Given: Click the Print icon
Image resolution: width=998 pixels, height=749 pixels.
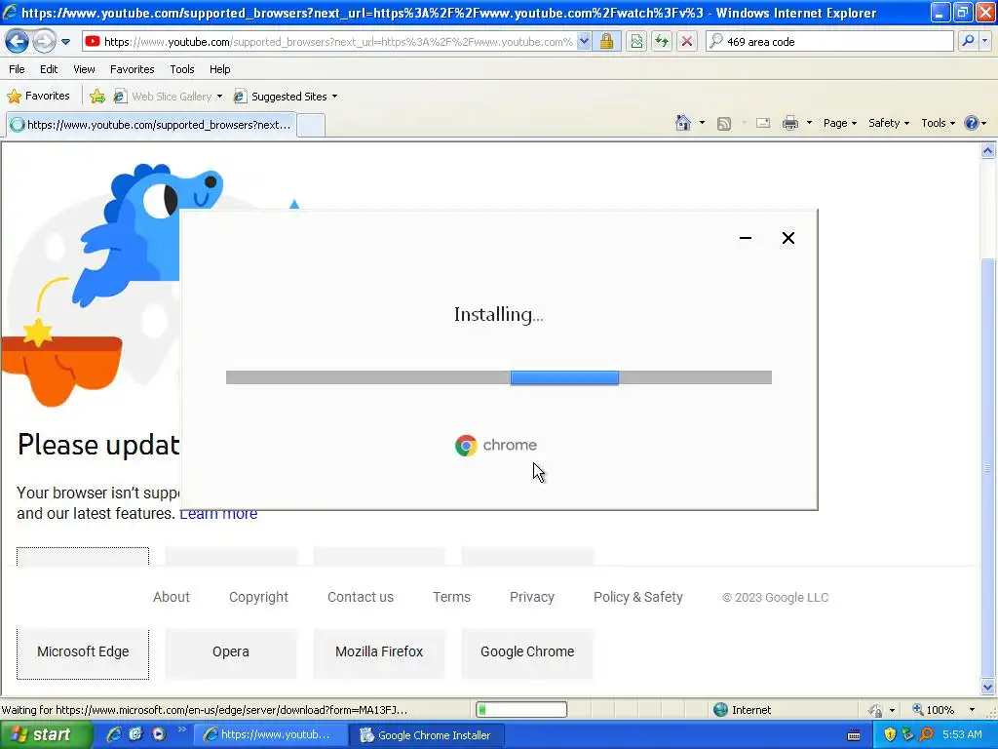Looking at the screenshot, I should point(789,123).
